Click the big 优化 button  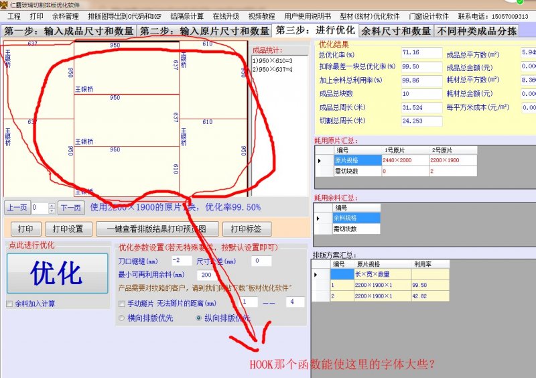[x=57, y=273]
